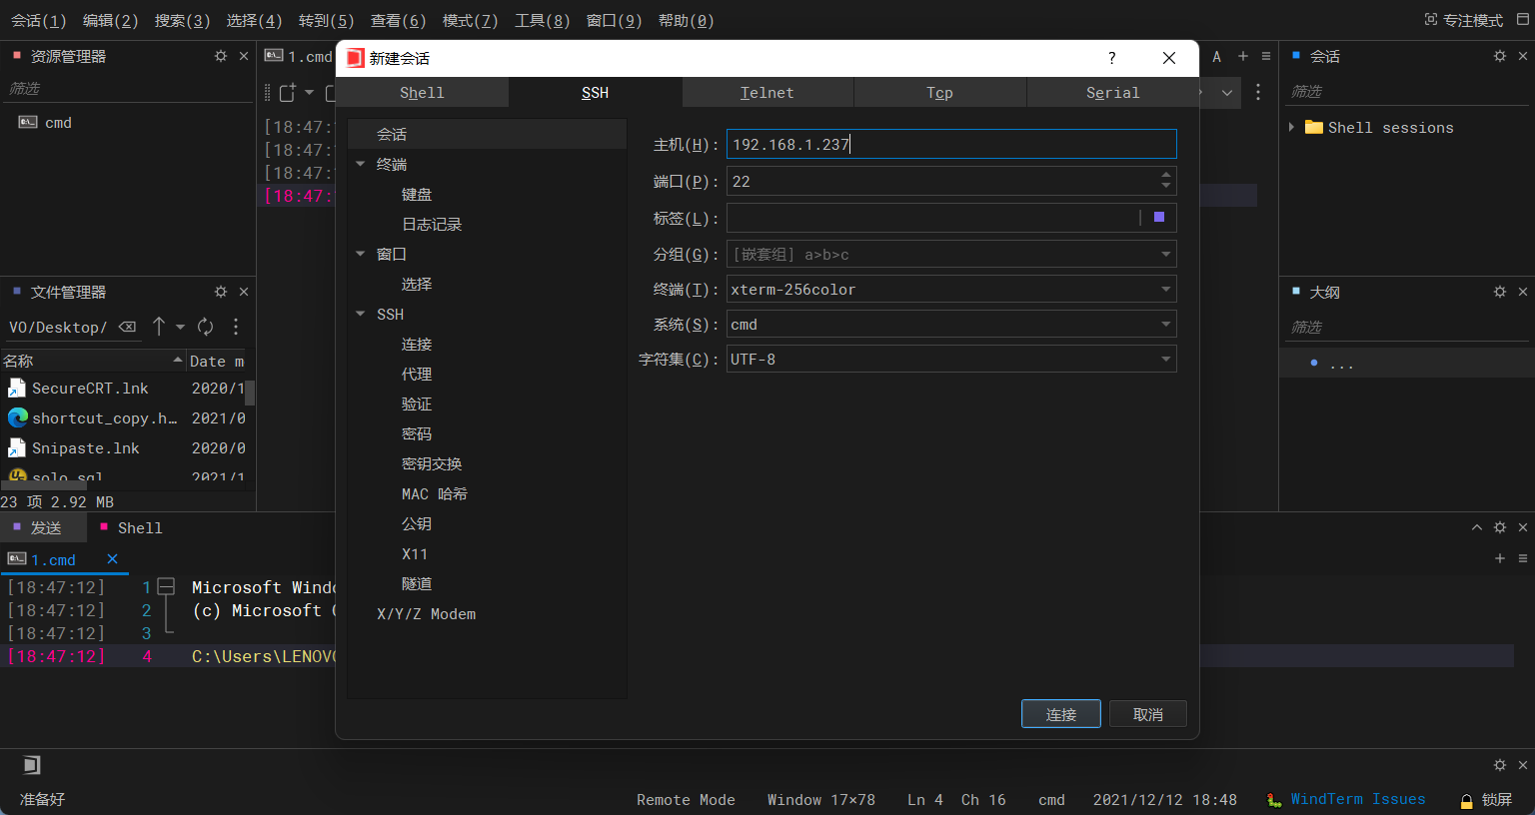This screenshot has width=1535, height=815.
Task: Click the 取消 cancel button
Action: pos(1148,714)
